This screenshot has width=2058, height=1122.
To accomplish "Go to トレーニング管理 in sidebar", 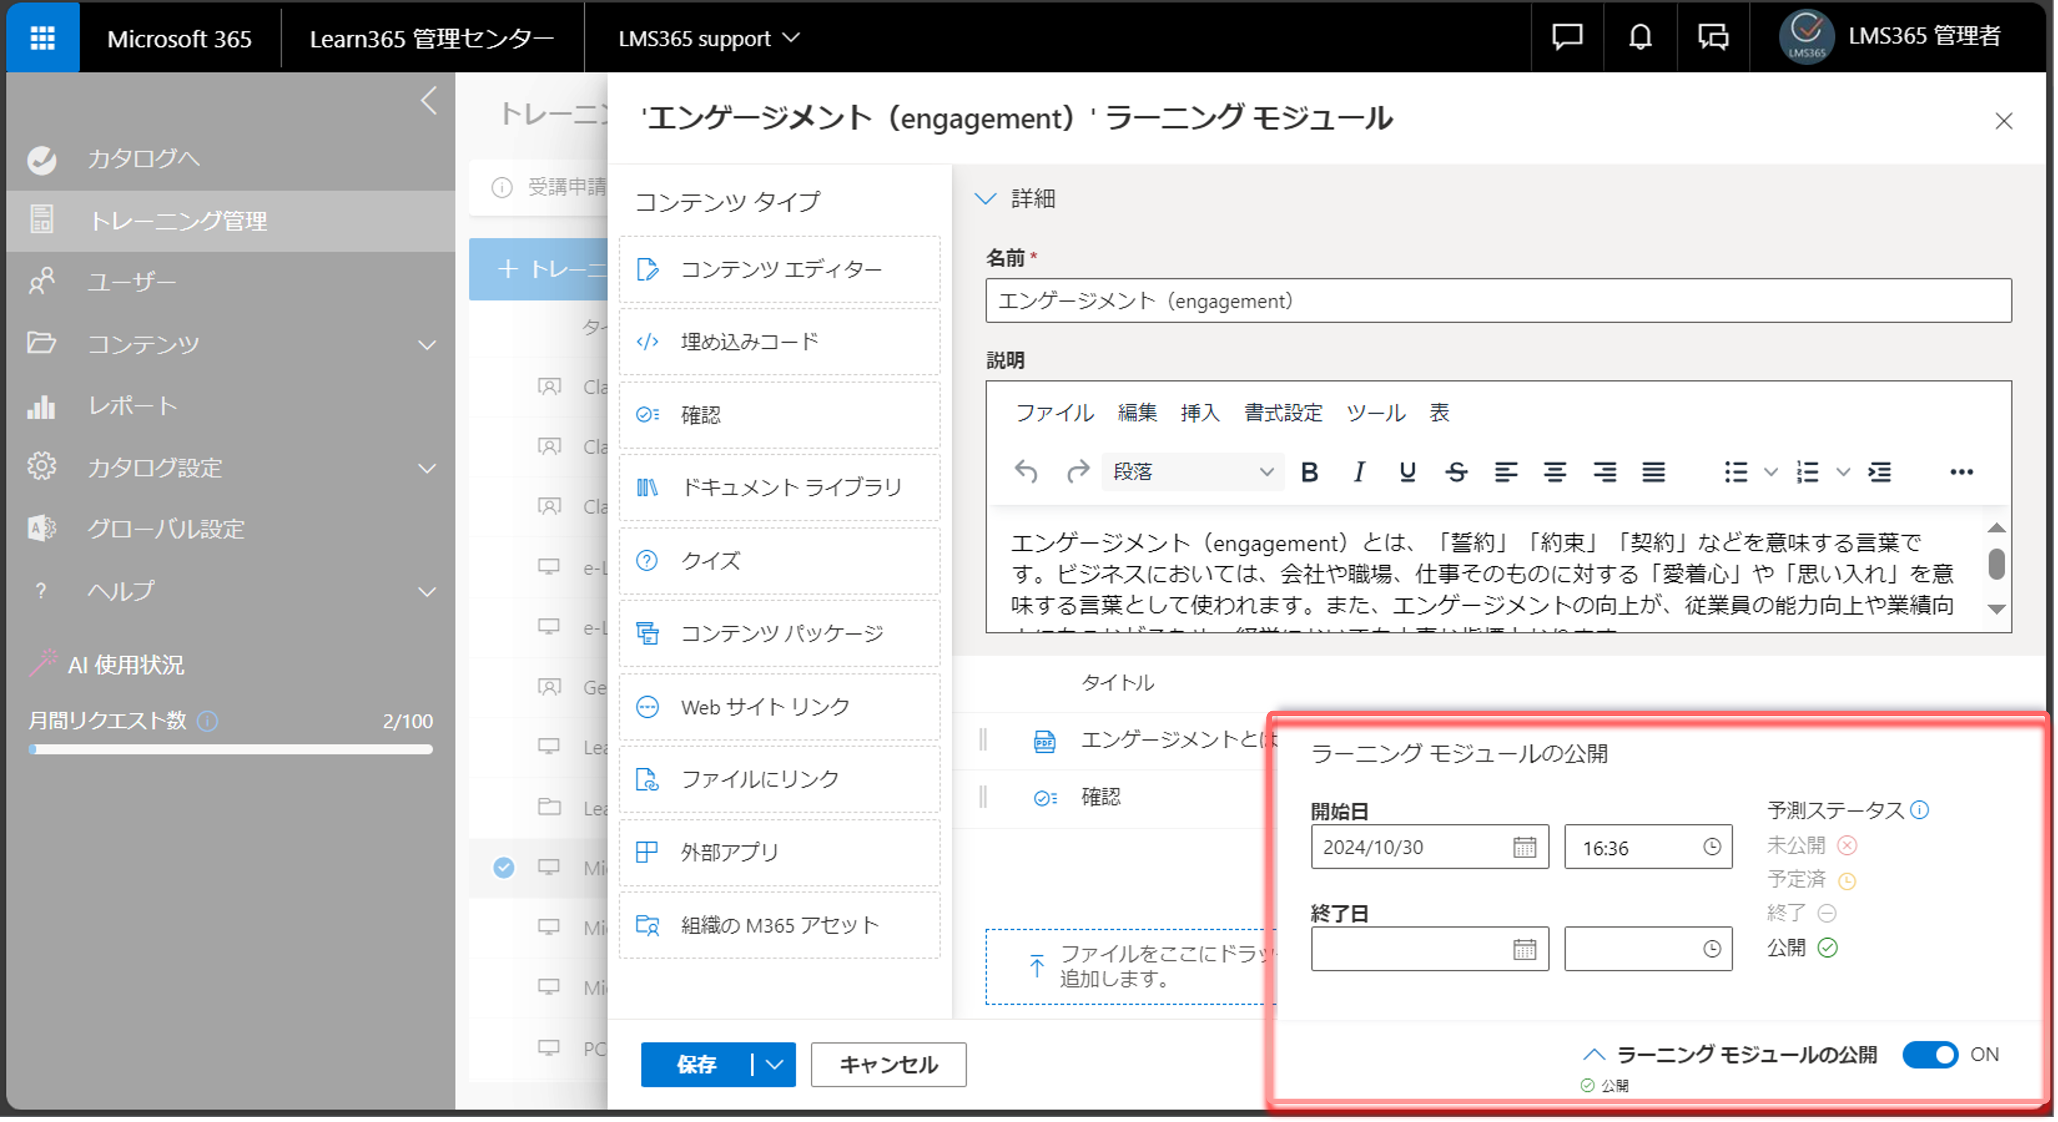I will (x=231, y=221).
